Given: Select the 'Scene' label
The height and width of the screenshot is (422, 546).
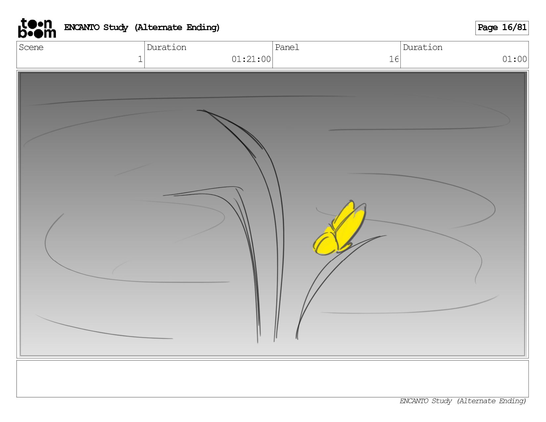Looking at the screenshot, I should click(x=31, y=47).
